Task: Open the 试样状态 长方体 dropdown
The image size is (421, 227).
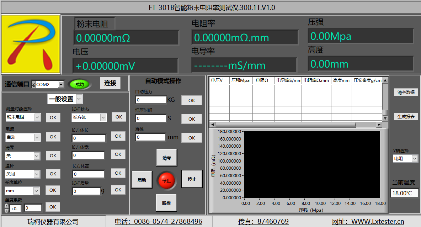Action: click(103, 117)
